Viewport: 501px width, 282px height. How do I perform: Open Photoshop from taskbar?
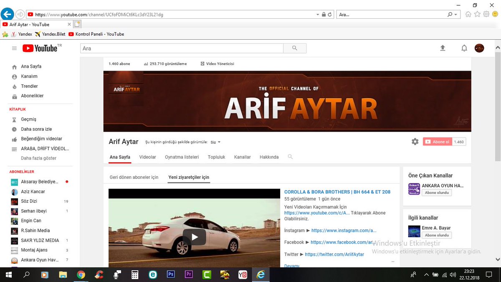(x=171, y=274)
